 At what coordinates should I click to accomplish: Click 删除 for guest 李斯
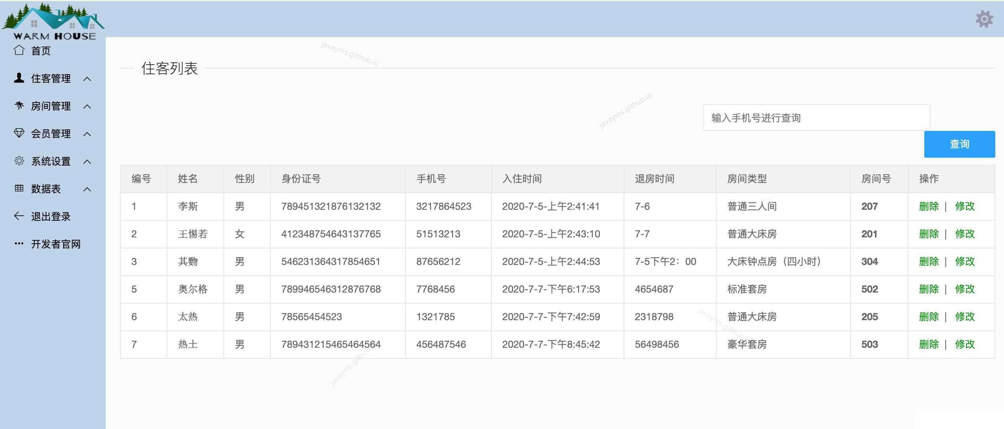click(x=928, y=206)
